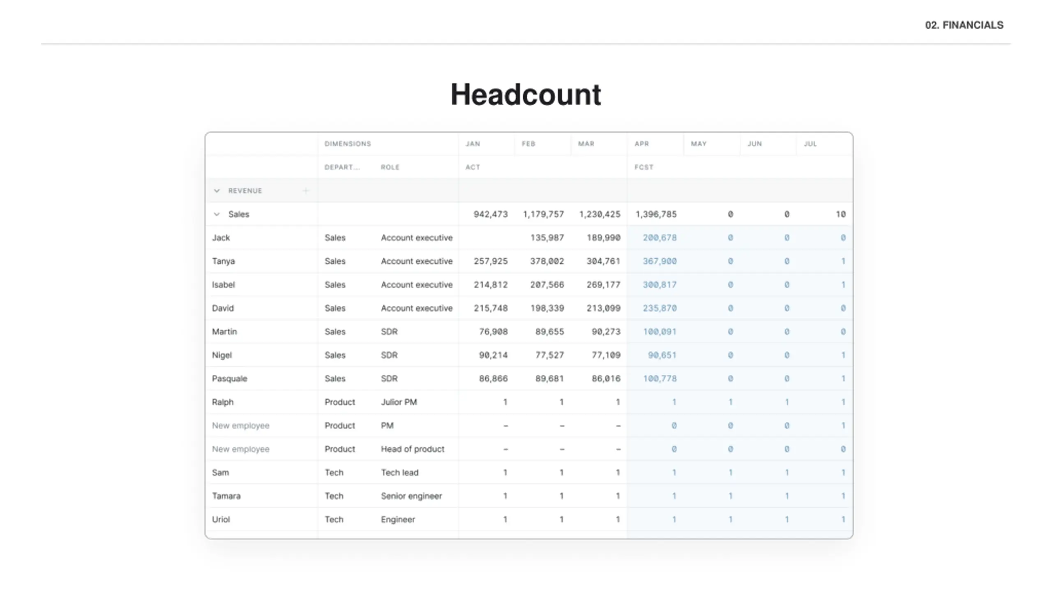Click Sales total for April 1,396,785
The height and width of the screenshot is (592, 1052).
655,214
